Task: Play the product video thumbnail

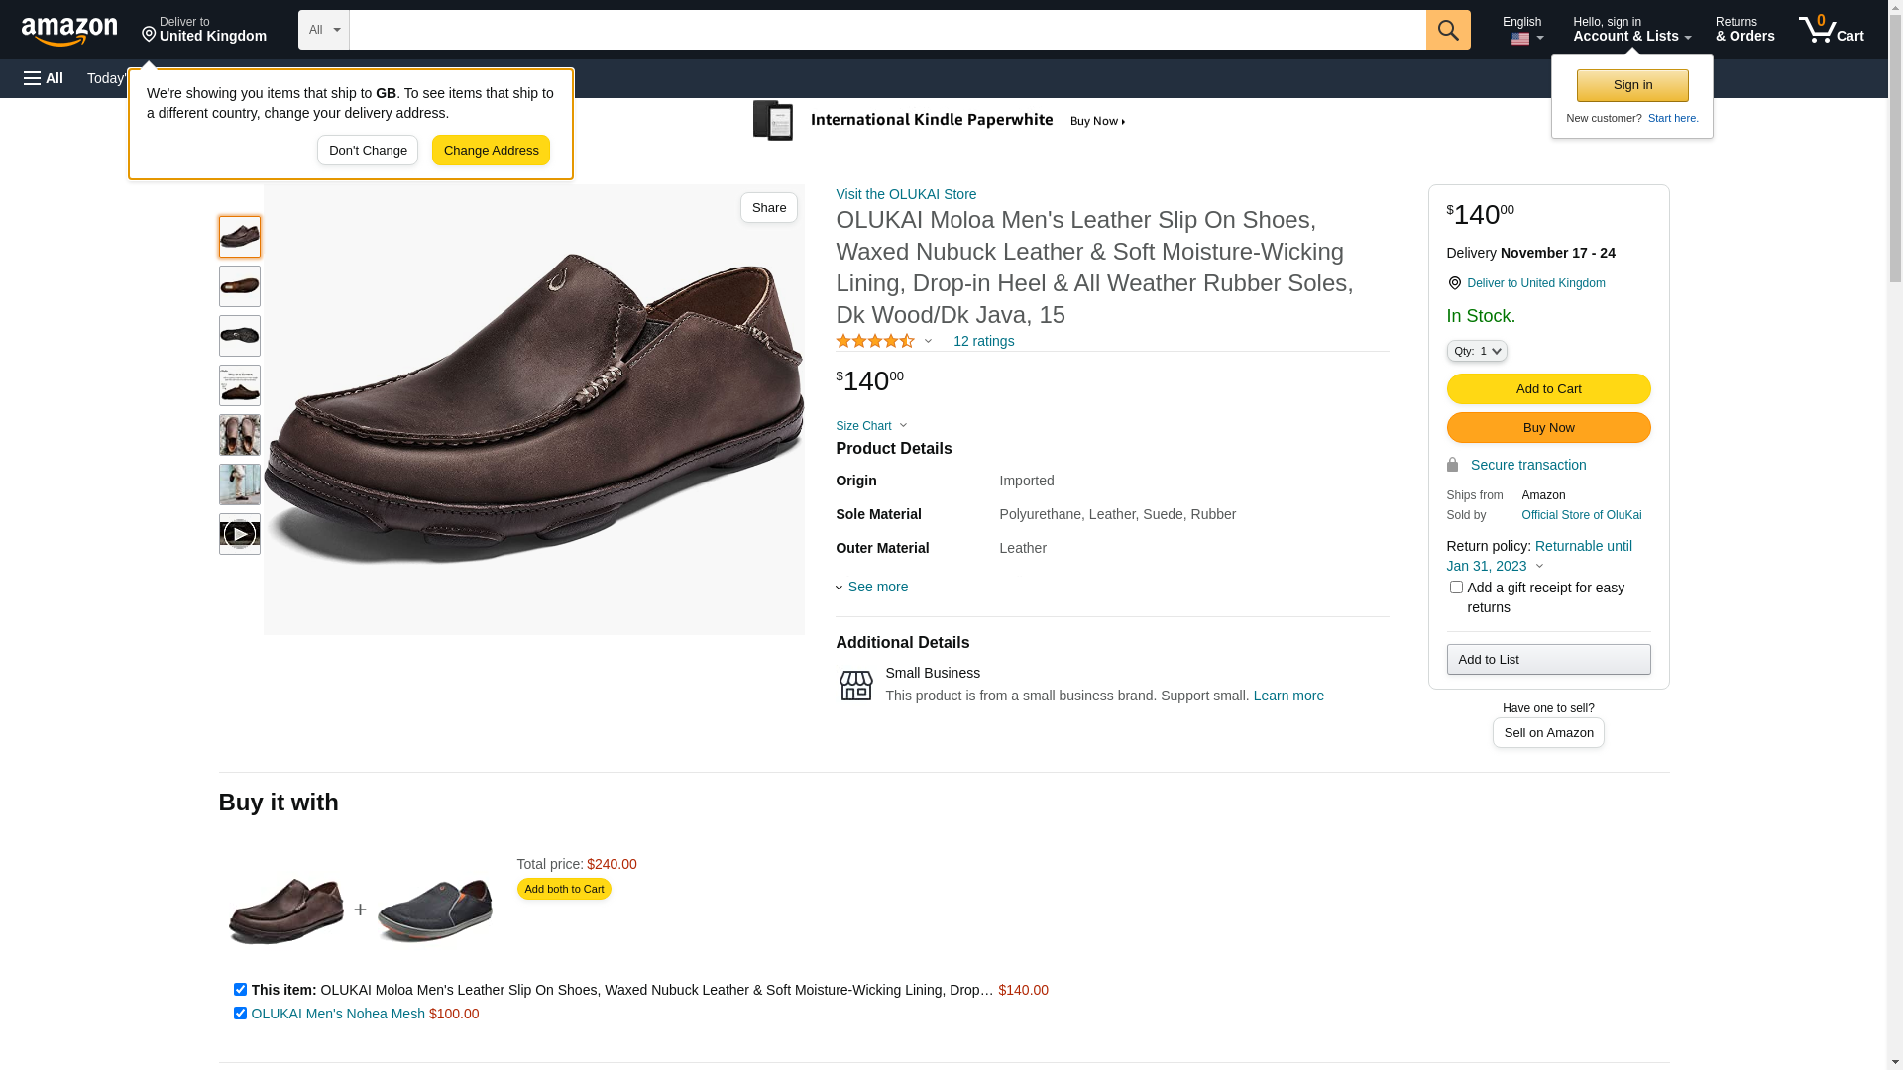Action: pos(240,534)
